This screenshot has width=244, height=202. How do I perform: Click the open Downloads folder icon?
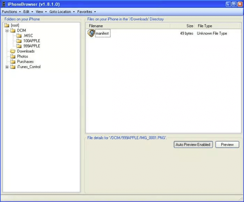13,51
